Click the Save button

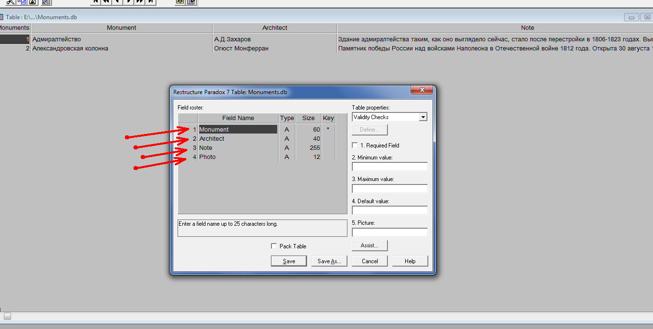[289, 261]
